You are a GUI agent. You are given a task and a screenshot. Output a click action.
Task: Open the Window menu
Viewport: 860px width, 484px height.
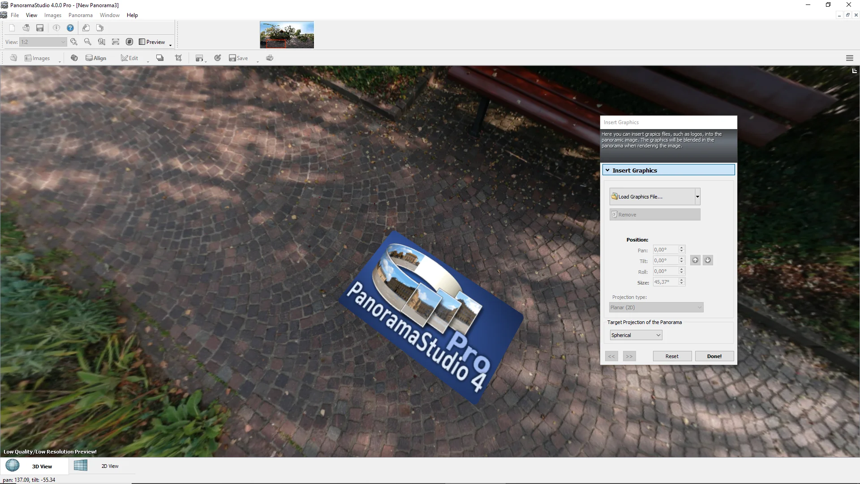pyautogui.click(x=110, y=15)
